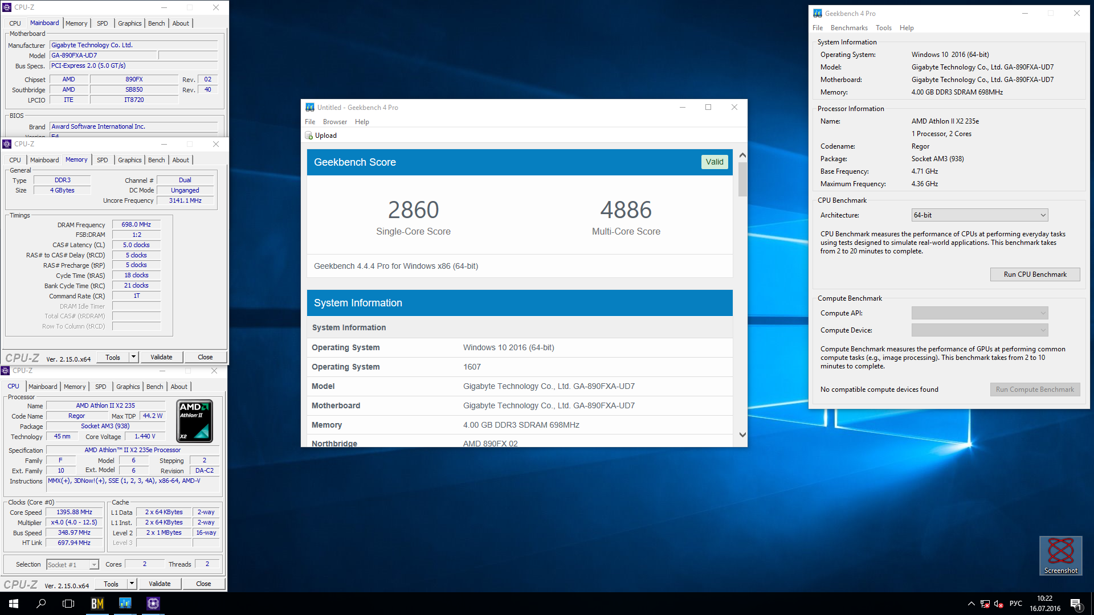Screen dimensions: 1094x615
Task: Select the Memory tab in the middle CPU-Z window
Action: [76, 160]
